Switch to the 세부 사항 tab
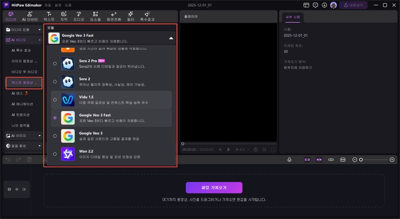The width and height of the screenshot is (400, 219). (292, 17)
